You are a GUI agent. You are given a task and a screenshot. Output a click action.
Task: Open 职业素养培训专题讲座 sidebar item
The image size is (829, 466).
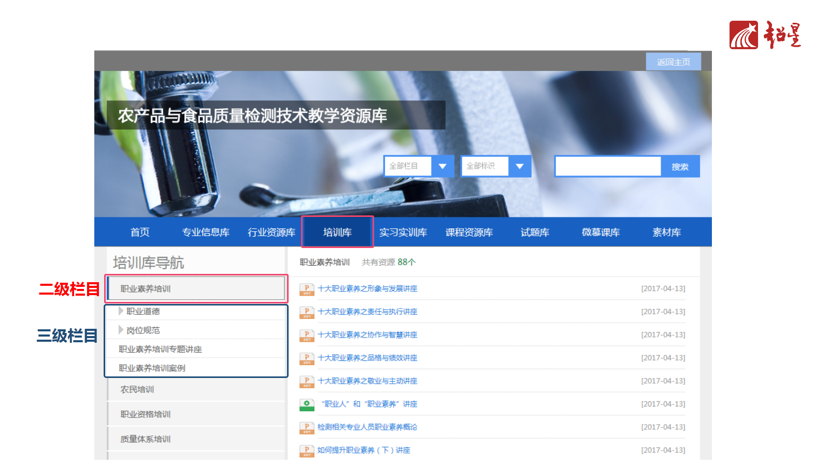click(160, 349)
